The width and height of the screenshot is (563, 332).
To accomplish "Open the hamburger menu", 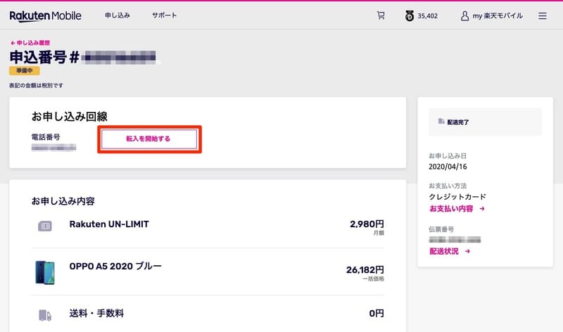I will pyautogui.click(x=542, y=15).
